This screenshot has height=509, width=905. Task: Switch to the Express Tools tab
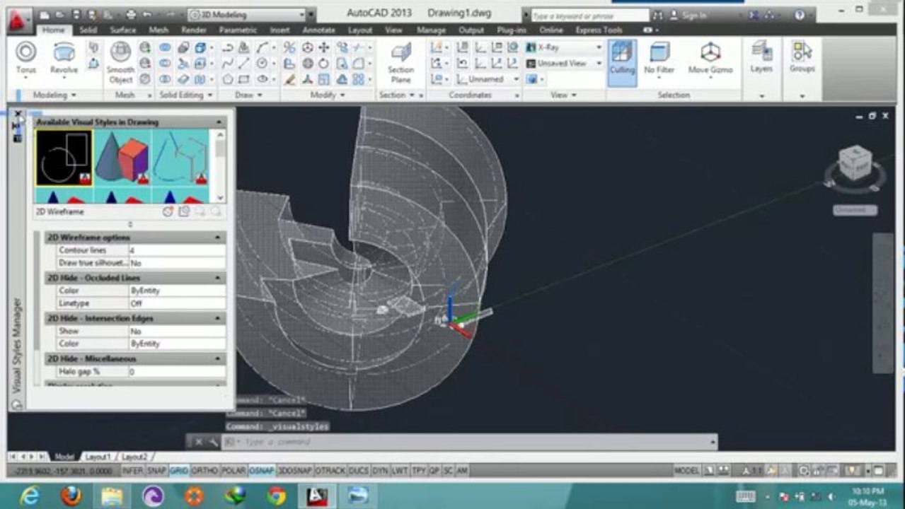(x=599, y=30)
